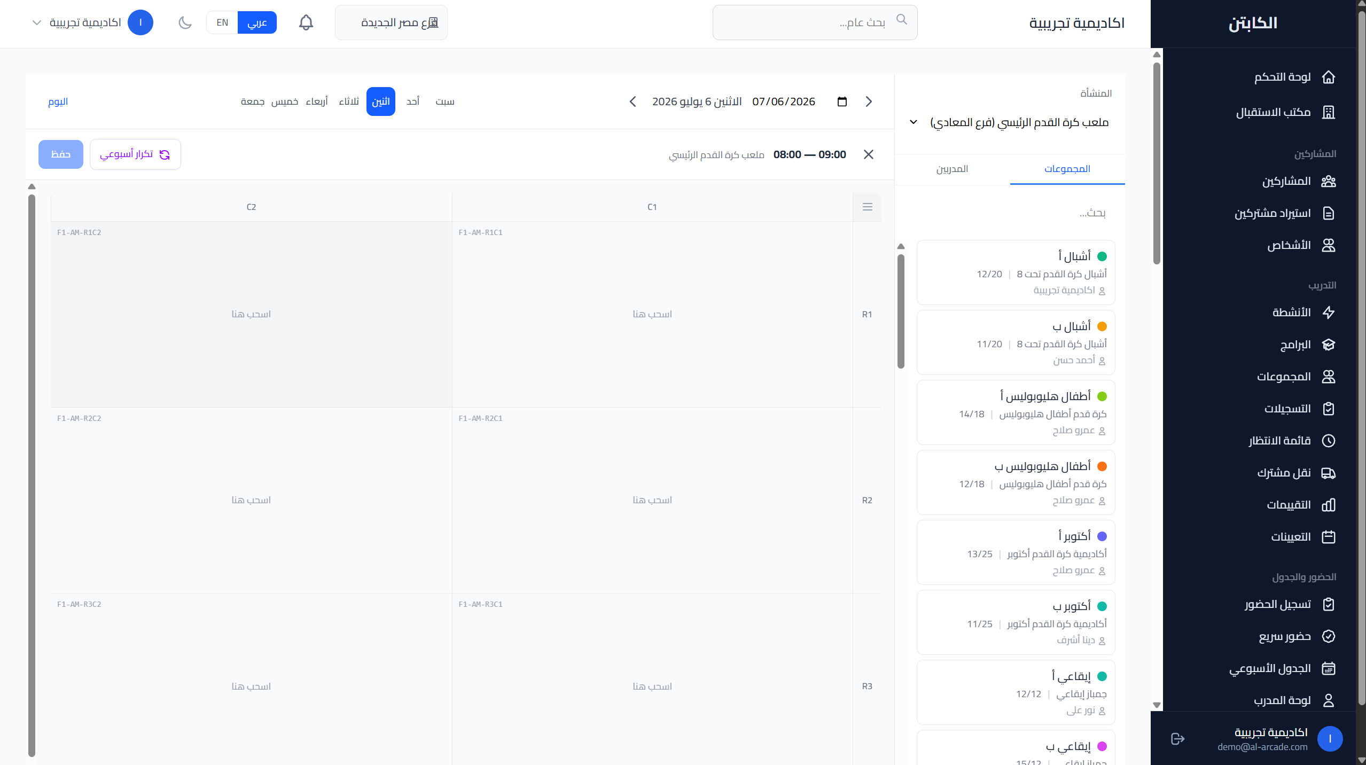Viewport: 1366px width, 765px height.
Task: Expand the المنشأة facility dropdown
Action: tap(1010, 122)
